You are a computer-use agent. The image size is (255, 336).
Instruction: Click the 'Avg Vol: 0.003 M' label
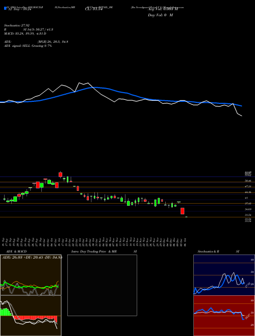(163, 9)
